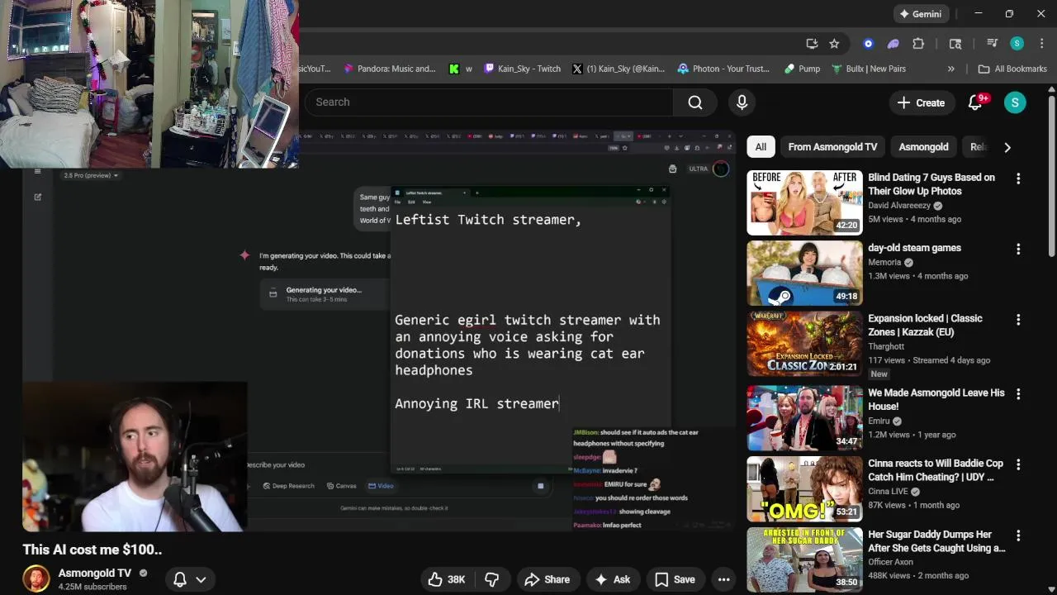This screenshot has height=595, width=1057.
Task: Open Blind Dating 7 Guys video thumbnail
Action: [804, 202]
